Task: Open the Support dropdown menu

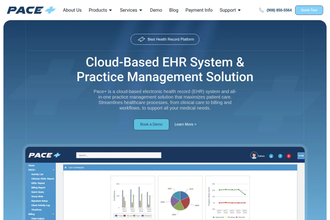Action: coord(230,10)
